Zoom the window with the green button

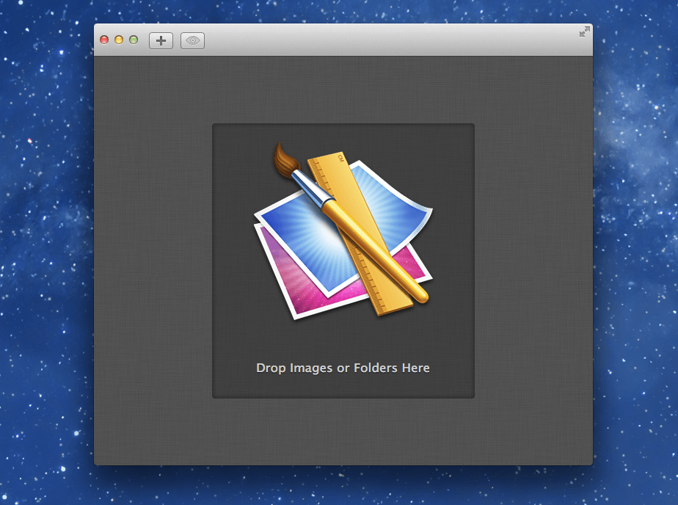point(134,40)
